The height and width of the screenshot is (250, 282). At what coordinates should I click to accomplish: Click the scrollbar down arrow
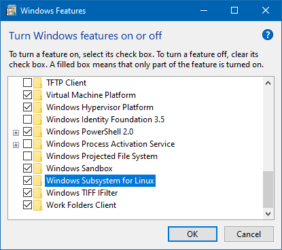click(x=268, y=214)
